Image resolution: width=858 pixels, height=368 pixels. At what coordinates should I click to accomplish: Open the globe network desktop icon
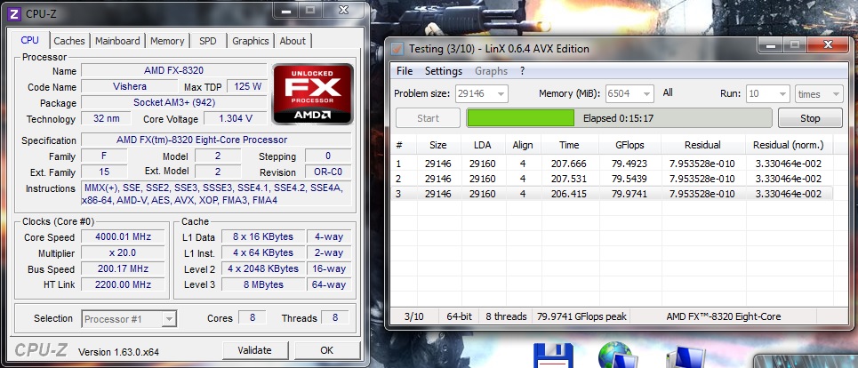click(x=616, y=356)
